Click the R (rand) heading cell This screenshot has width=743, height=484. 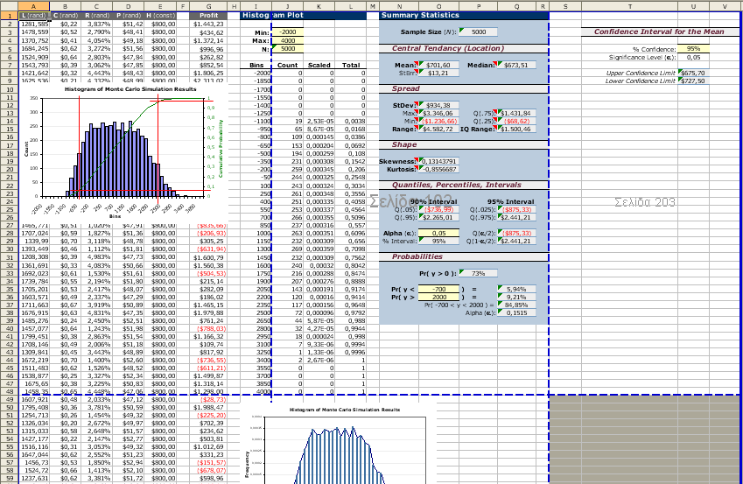[x=96, y=16]
